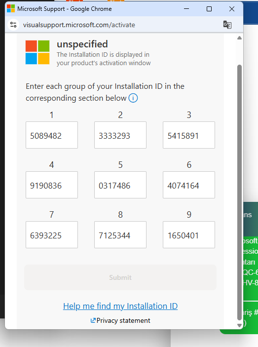The height and width of the screenshot is (347, 258).
Task: Click the site information icon in address bar
Action: click(13, 25)
